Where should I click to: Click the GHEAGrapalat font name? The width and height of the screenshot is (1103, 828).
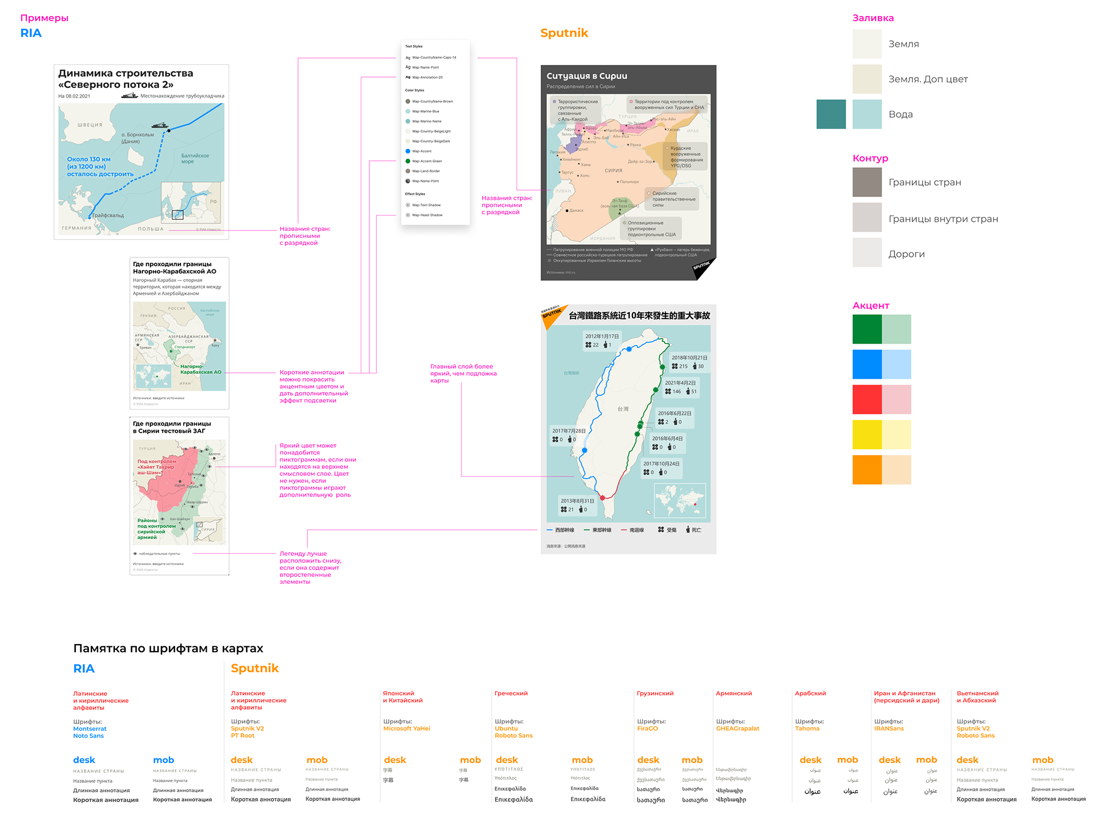tap(738, 729)
